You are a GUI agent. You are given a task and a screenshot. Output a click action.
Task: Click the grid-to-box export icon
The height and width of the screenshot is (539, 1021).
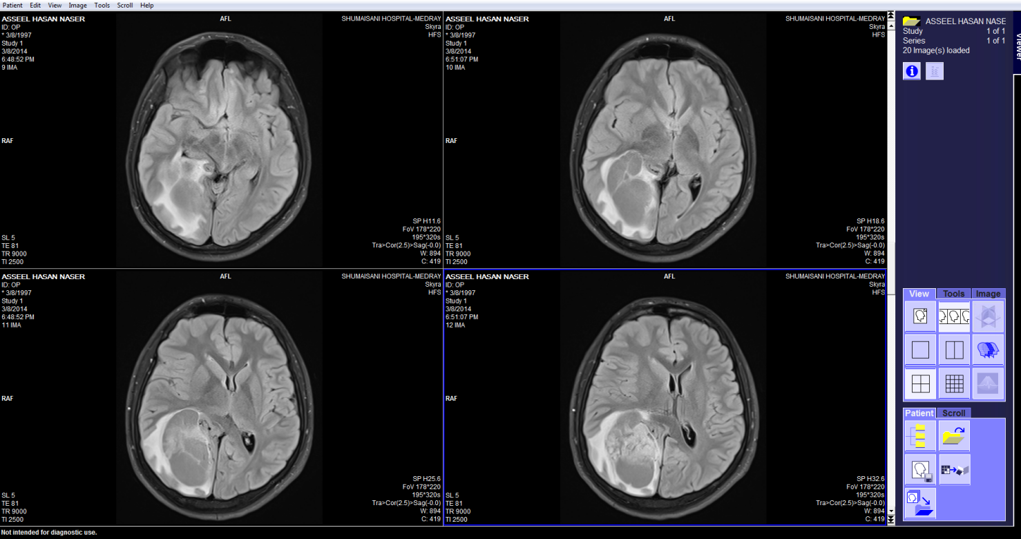point(954,470)
